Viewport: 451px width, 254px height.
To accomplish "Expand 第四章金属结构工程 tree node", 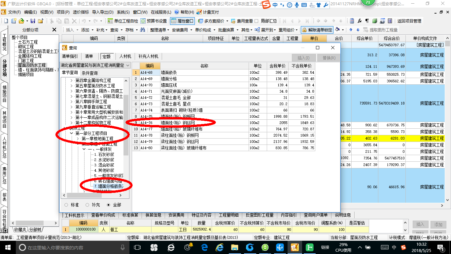I will 72,80.
